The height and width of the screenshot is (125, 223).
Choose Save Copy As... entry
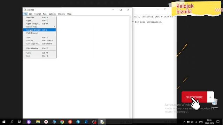pos(39,44)
